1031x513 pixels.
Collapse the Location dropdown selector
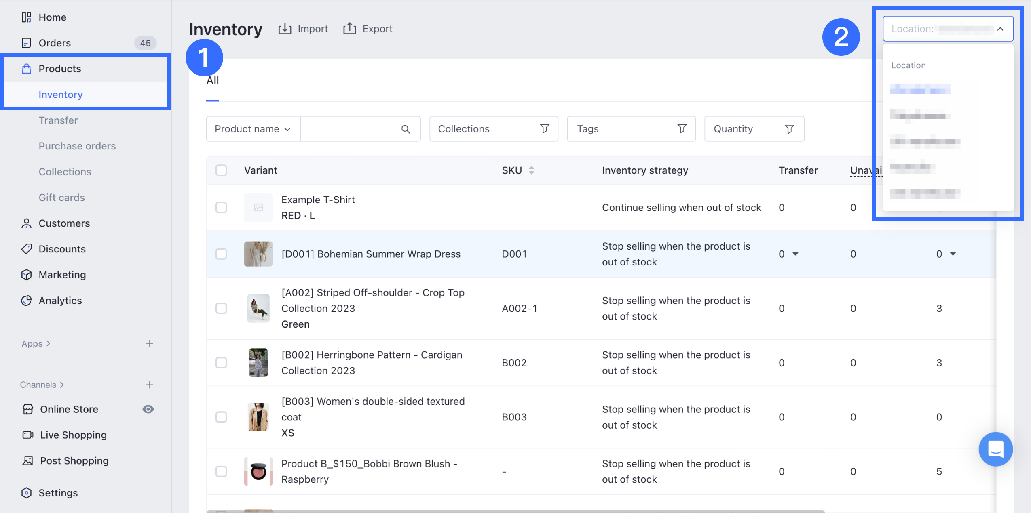948,29
